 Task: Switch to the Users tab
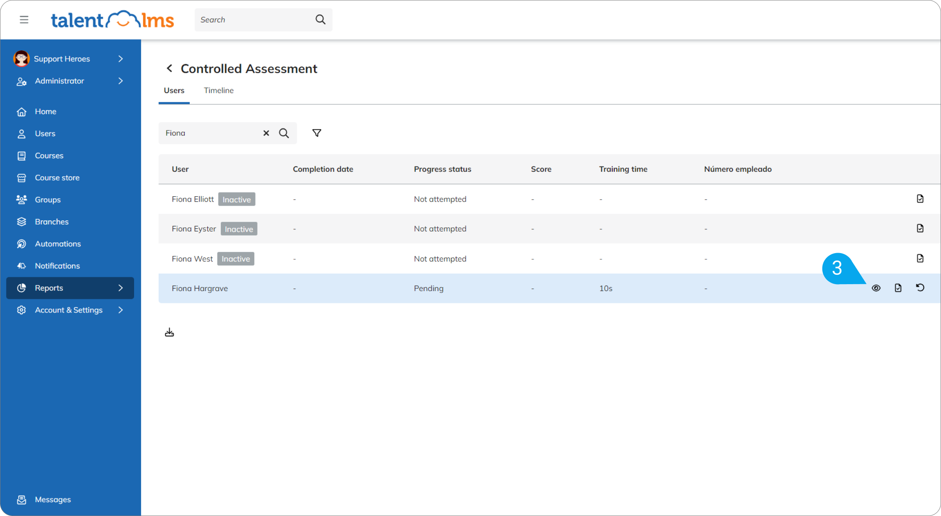[x=174, y=91]
